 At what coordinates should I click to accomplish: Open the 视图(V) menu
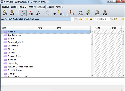[x=41, y=7]
